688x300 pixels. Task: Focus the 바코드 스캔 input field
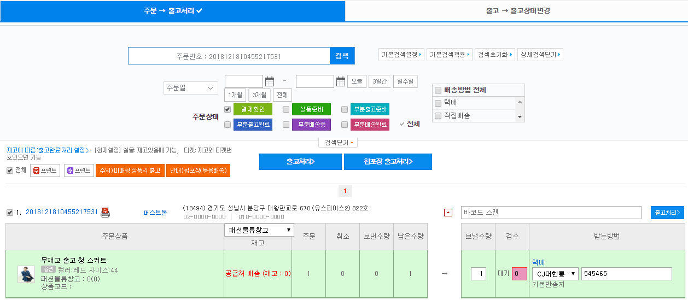tap(551, 213)
